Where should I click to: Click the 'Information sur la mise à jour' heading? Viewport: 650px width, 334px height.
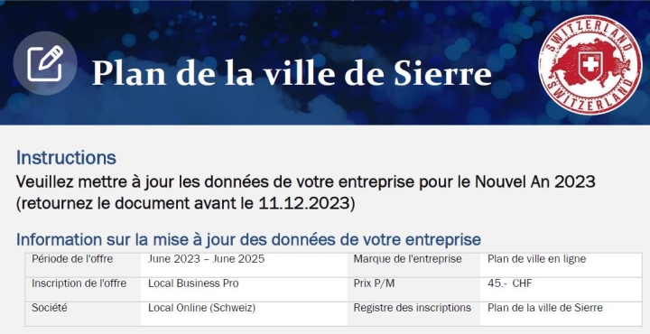248,239
